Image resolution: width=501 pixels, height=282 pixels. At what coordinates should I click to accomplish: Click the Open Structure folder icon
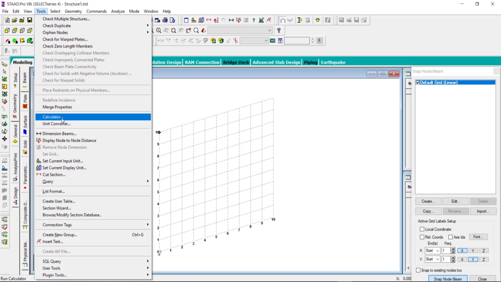click(14, 20)
